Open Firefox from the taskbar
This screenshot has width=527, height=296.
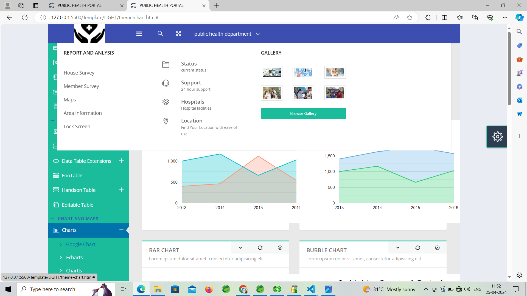pyautogui.click(x=209, y=289)
